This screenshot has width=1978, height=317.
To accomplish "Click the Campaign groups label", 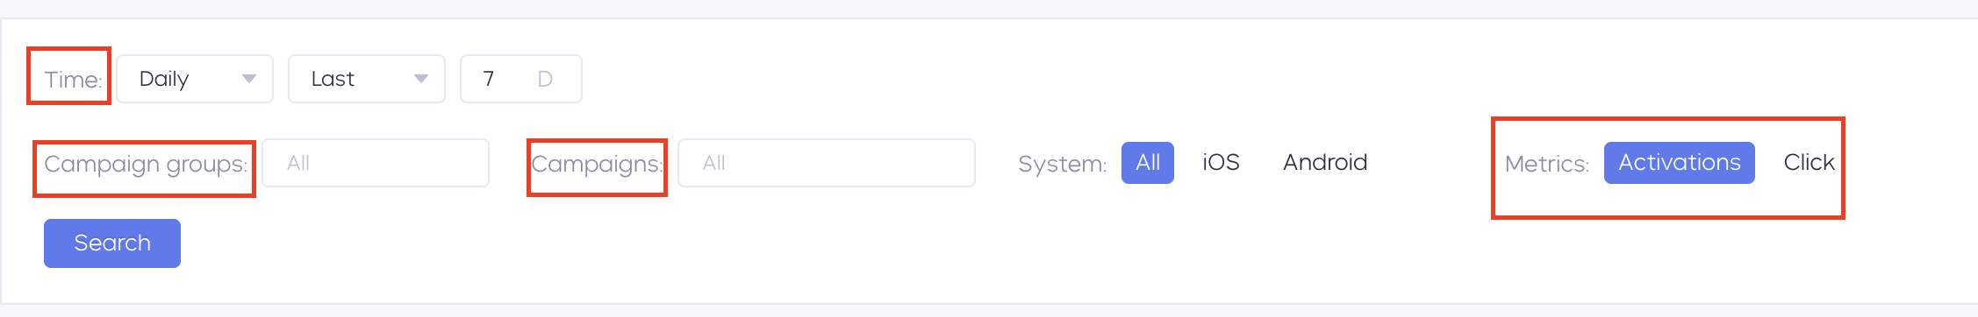I will (x=146, y=165).
